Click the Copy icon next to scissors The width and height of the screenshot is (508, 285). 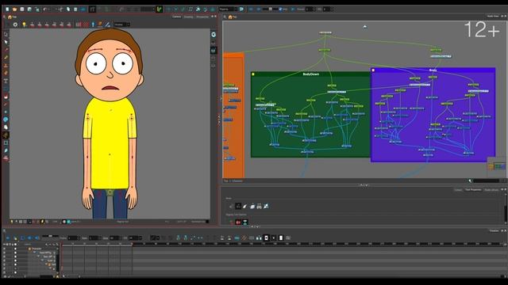pyautogui.click(x=68, y=9)
